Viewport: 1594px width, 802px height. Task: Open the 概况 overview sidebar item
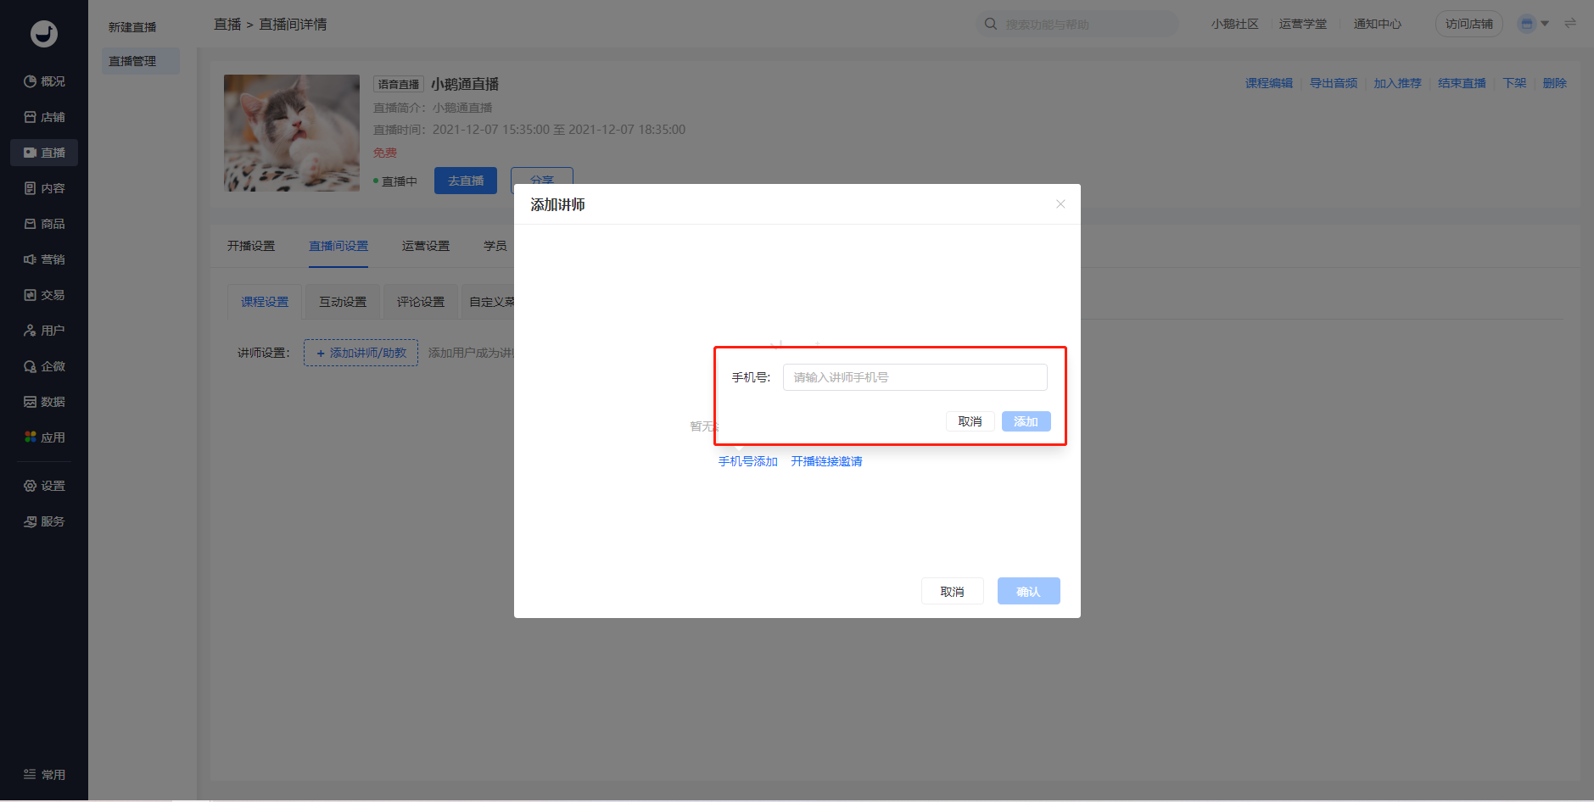coord(44,81)
